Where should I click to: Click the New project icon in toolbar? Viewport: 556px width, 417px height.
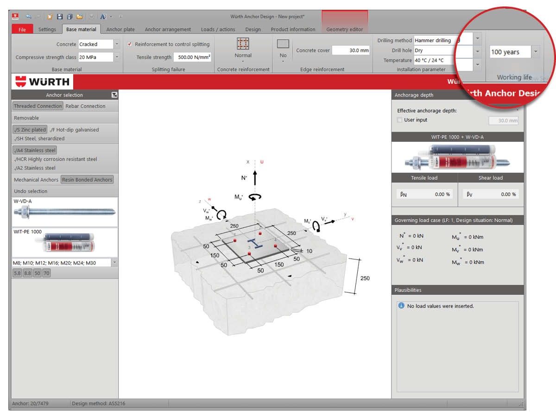coord(50,17)
